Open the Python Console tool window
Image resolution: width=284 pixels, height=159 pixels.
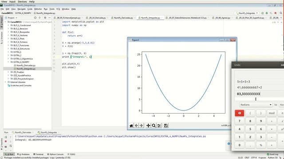point(55,154)
